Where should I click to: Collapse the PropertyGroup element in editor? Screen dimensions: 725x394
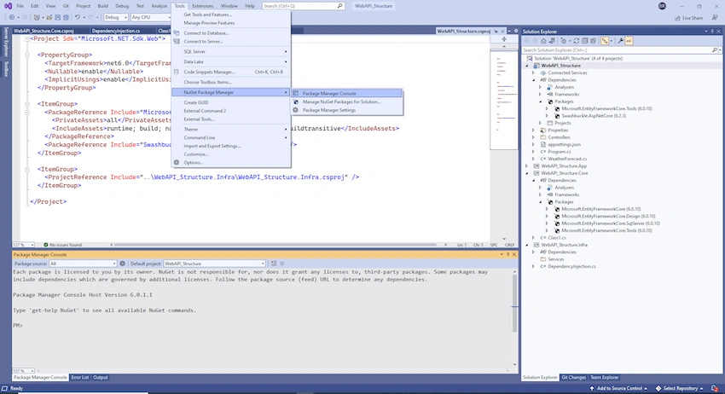27,55
